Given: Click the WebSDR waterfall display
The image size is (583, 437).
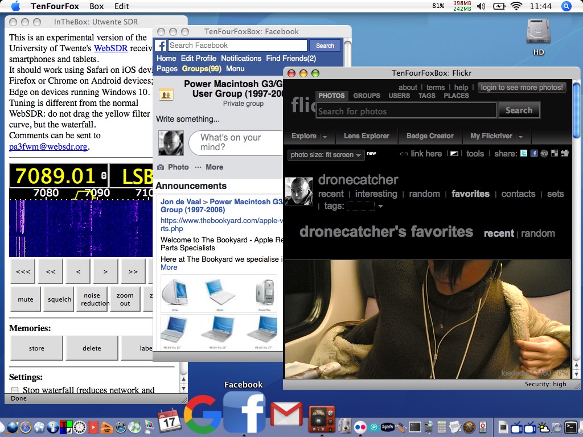Looking at the screenshot, I should [x=81, y=229].
